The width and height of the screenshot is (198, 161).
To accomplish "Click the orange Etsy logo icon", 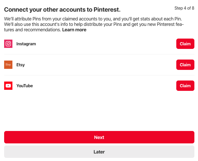I will (8, 65).
